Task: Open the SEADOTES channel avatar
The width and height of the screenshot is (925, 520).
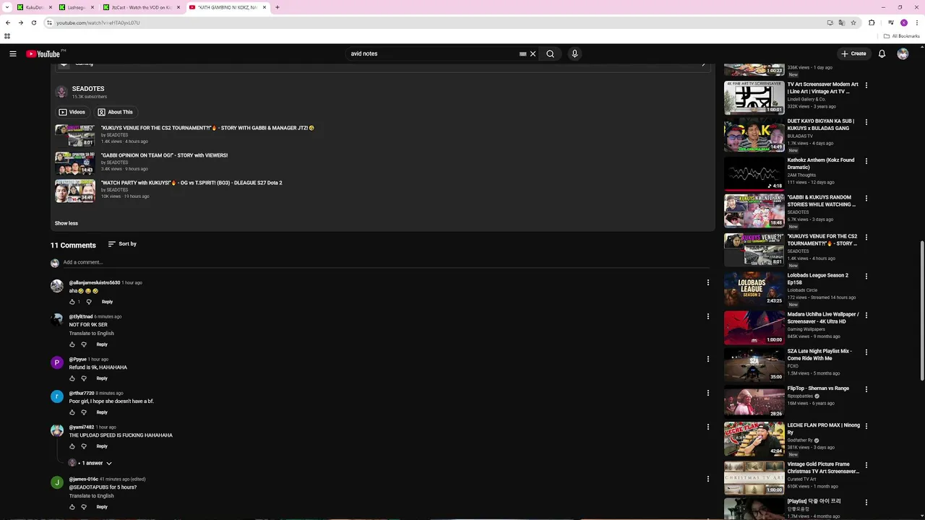Action: [x=61, y=92]
